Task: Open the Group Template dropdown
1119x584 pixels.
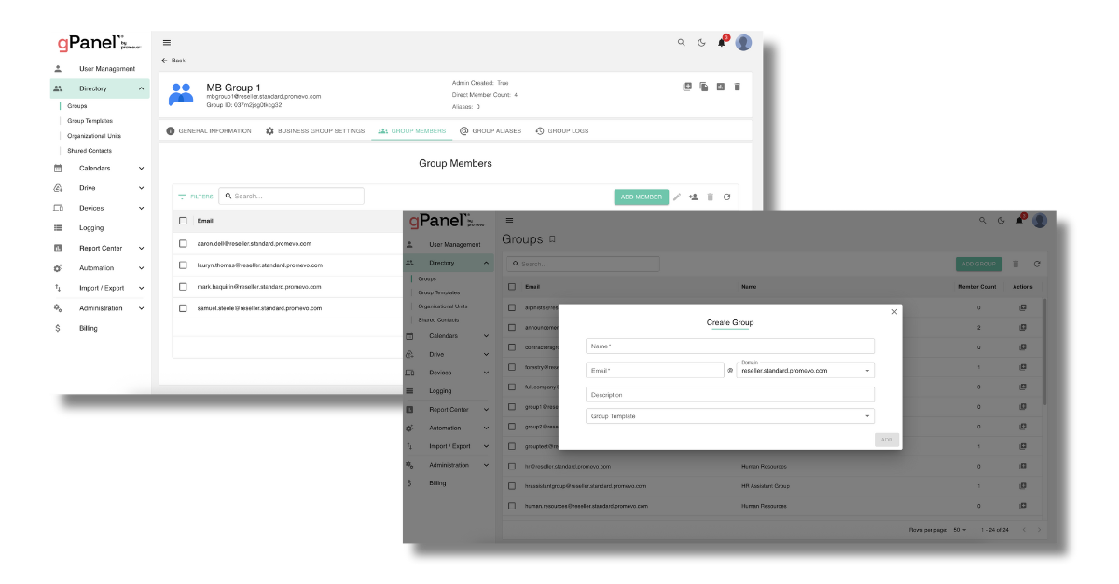Action: tap(730, 416)
